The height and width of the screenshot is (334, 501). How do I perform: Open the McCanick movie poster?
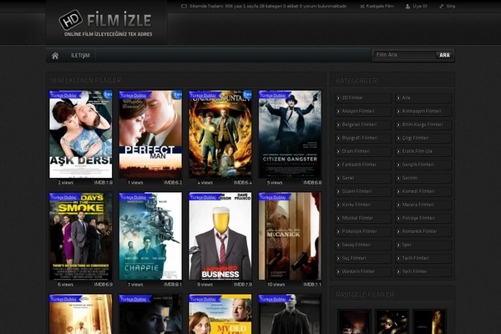(x=290, y=235)
